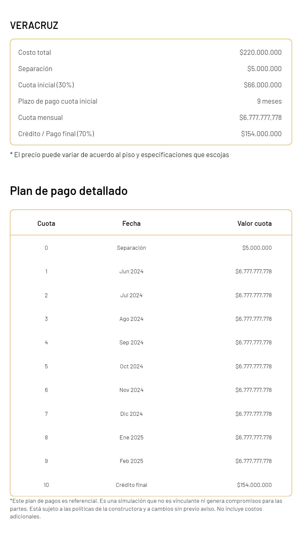Click the Crédito / Pago final (70%) label
This screenshot has width=302, height=546.
coord(56,134)
